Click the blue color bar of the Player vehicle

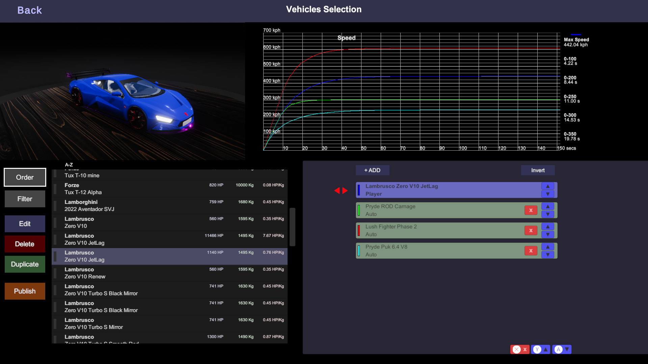click(358, 190)
